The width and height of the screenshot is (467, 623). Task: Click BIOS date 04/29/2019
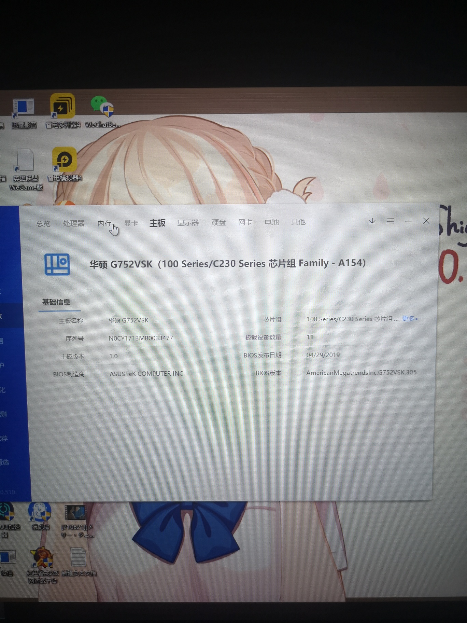pos(323,355)
